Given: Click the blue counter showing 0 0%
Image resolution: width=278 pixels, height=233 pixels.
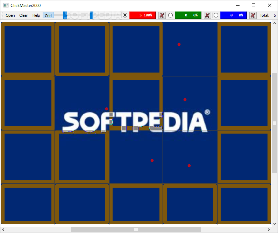Looking at the screenshot, I should [x=233, y=15].
